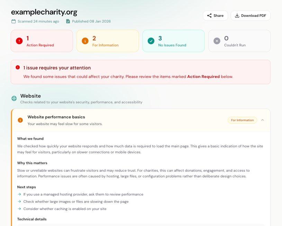Image resolution: width=282 pixels, height=226 pixels.
Task: Click the Website section heading
Action: point(30,96)
